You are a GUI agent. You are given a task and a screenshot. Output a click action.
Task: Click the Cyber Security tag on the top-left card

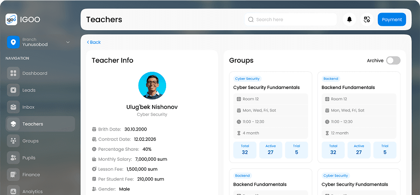point(247,79)
